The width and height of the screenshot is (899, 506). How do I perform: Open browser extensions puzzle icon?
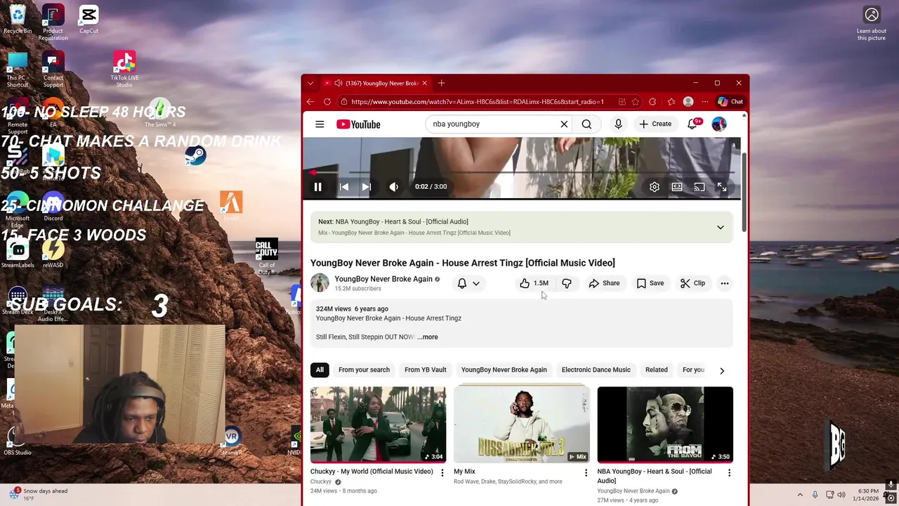click(652, 102)
